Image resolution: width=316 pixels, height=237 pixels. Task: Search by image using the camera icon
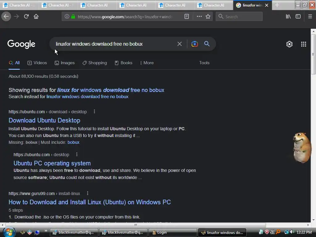coord(194,44)
